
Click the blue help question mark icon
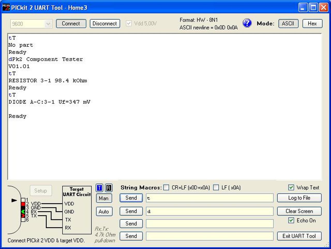coord(247,23)
